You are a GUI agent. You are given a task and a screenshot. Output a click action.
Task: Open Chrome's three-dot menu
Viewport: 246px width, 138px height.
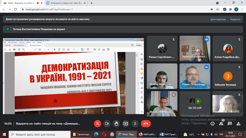(x=242, y=9)
